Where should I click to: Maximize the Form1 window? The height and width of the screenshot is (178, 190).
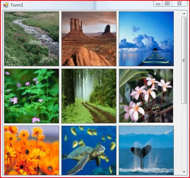167,3
